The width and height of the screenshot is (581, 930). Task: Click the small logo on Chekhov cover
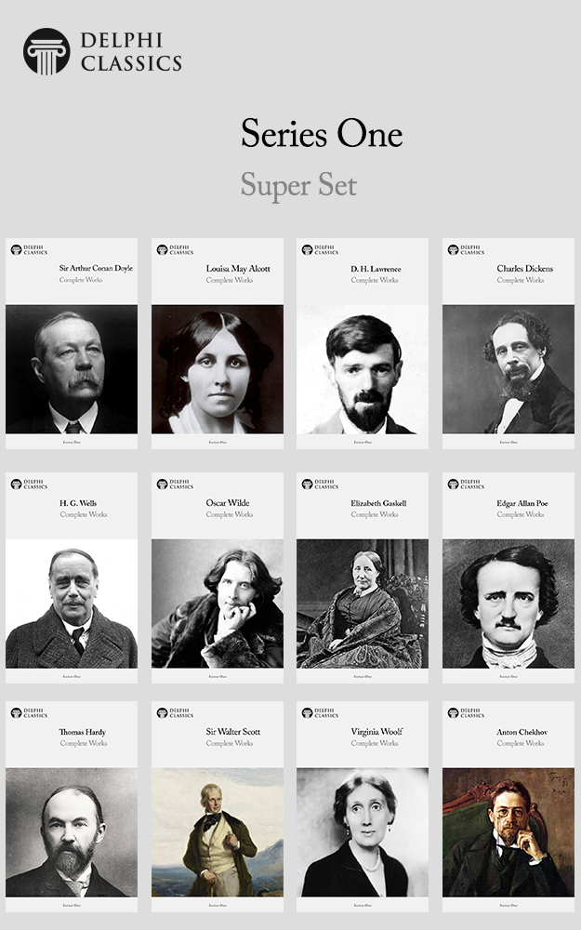(x=466, y=713)
